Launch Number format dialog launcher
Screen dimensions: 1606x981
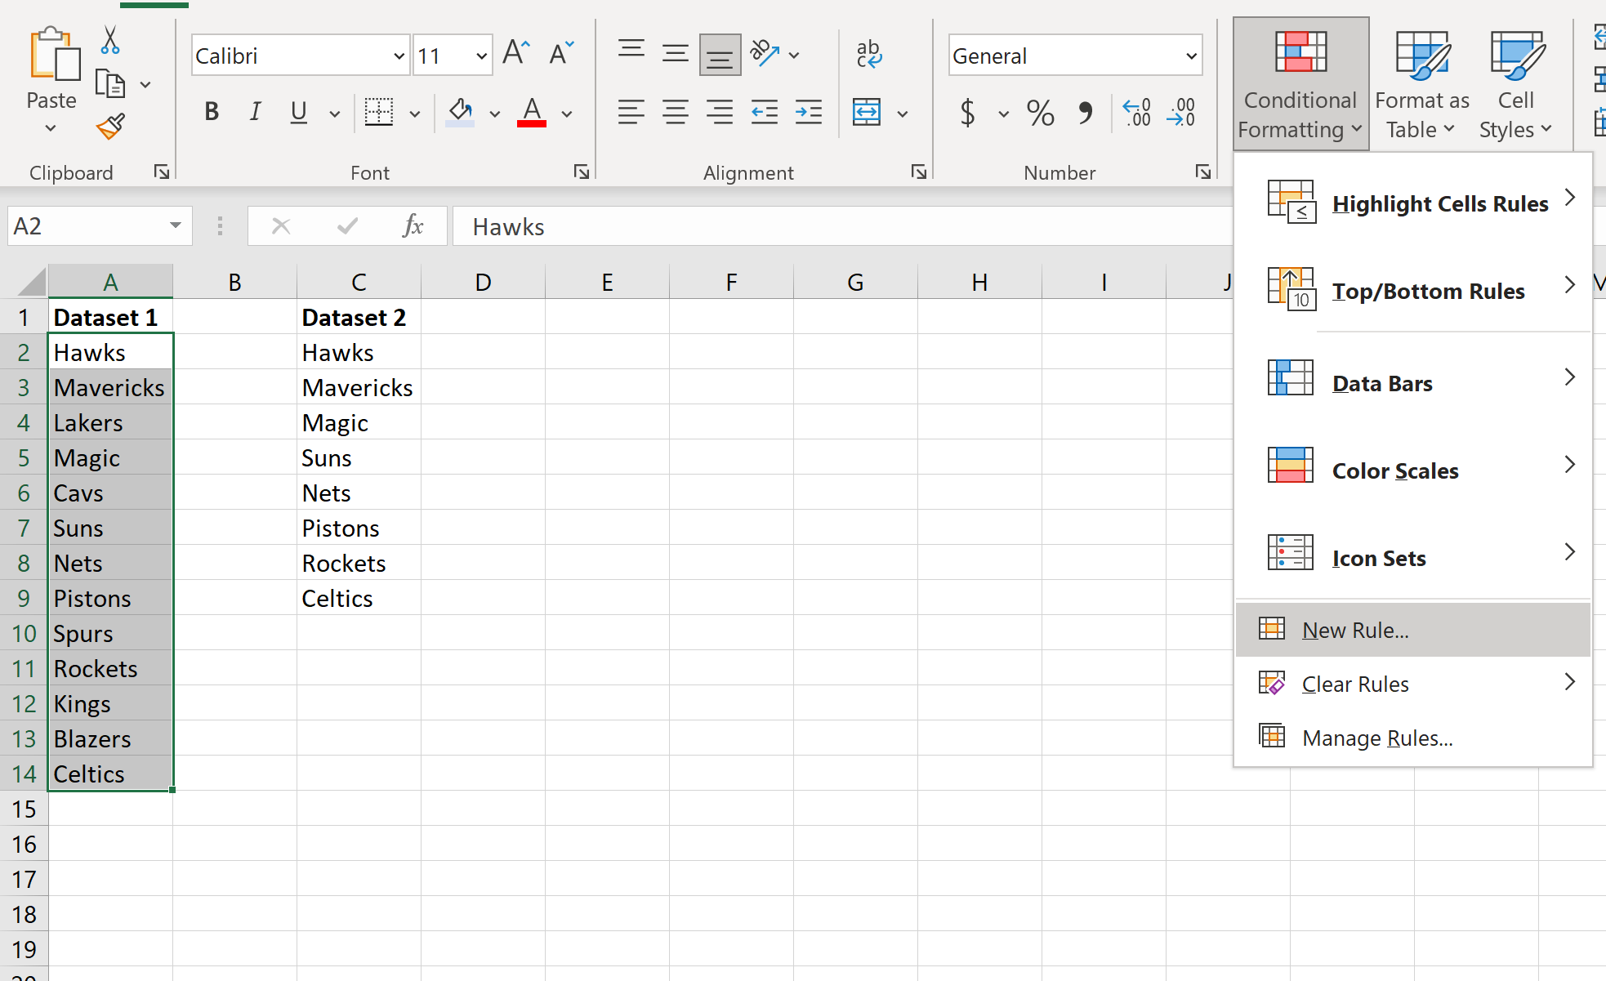coord(1202,172)
